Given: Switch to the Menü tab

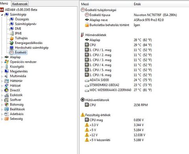Looking at the screenshot, I should click(x=4, y=3).
